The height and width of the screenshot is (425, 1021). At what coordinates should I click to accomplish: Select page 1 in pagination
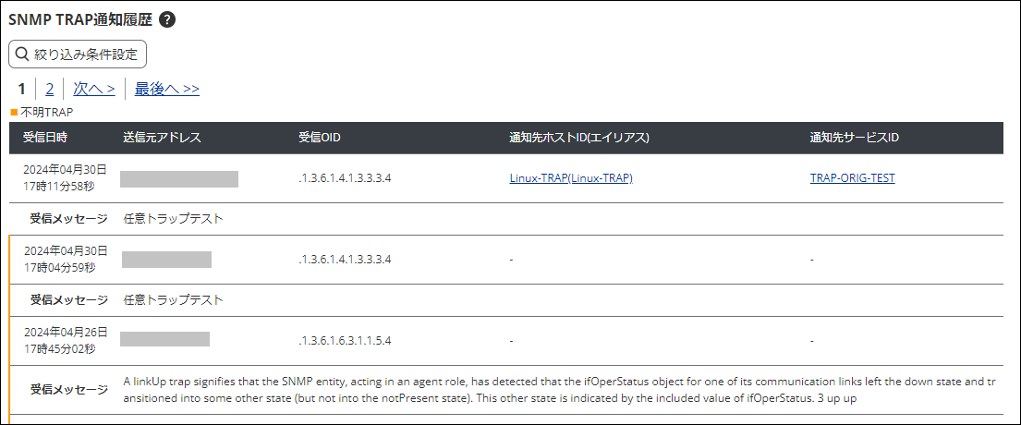tap(21, 90)
